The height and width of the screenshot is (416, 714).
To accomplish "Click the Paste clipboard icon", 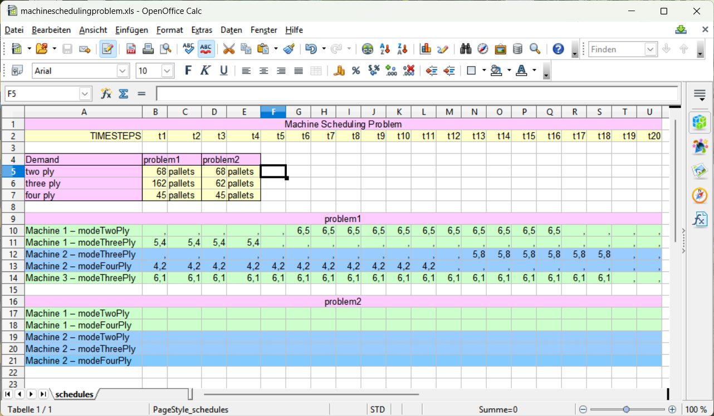I will point(263,49).
